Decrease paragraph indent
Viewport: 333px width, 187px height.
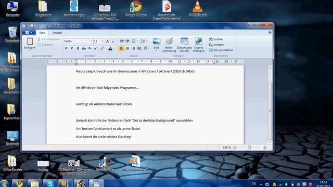click(x=122, y=41)
